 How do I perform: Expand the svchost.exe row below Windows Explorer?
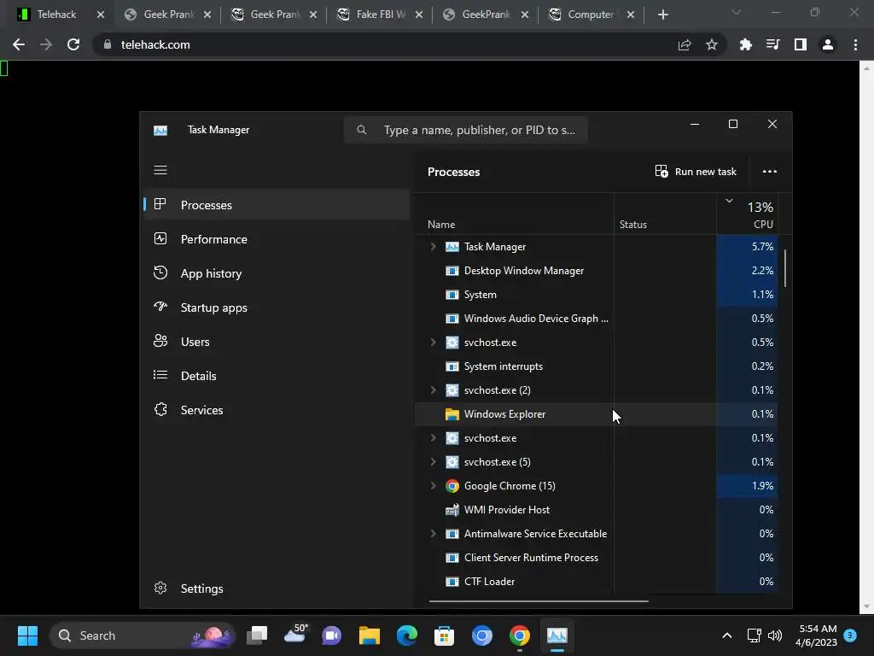433,438
